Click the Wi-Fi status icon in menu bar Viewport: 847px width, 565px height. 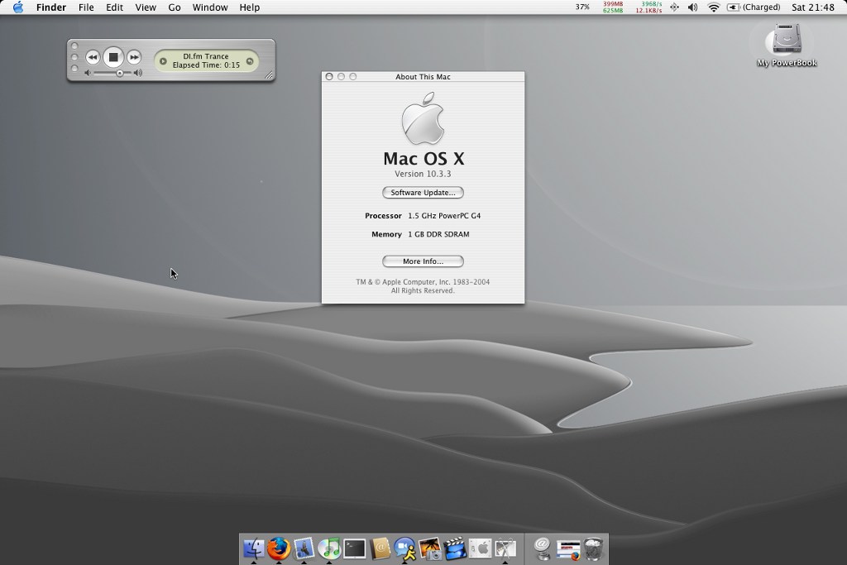[713, 7]
